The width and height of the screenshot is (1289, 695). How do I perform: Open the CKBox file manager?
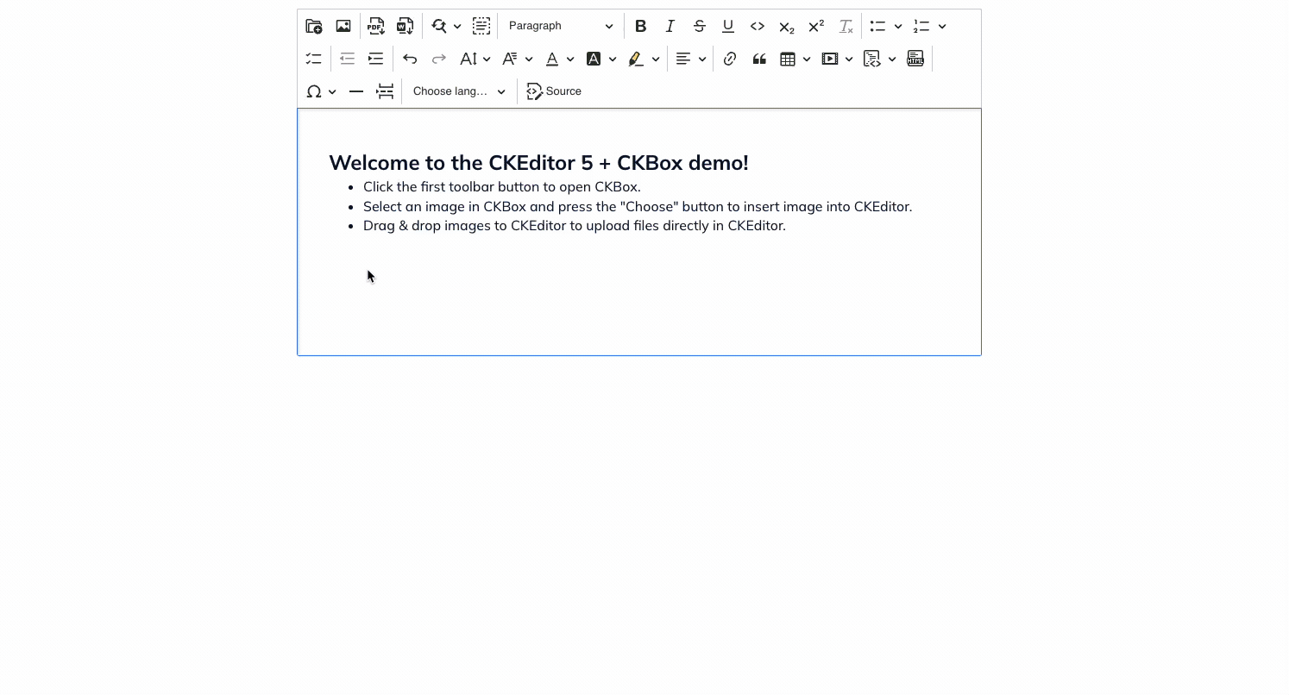coord(314,27)
